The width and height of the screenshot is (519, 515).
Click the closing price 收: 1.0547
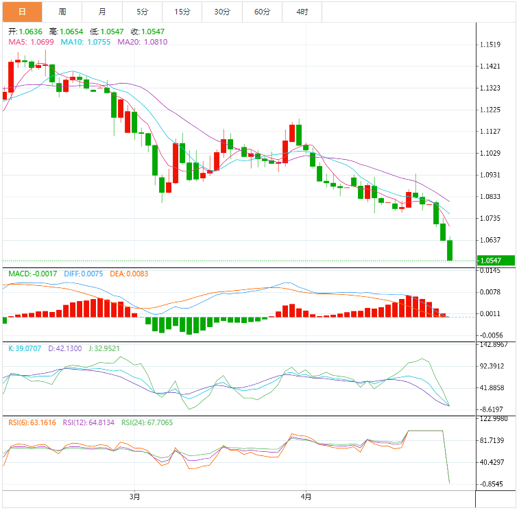(x=147, y=32)
